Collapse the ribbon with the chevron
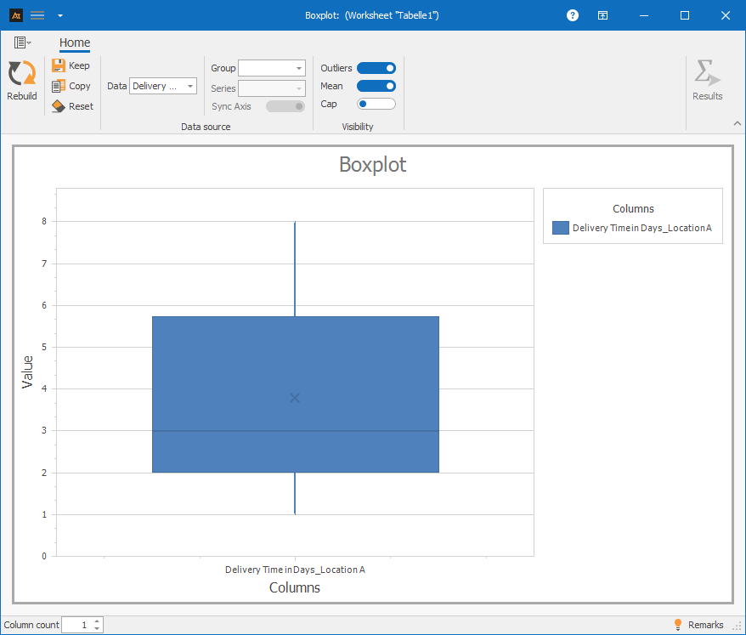This screenshot has width=746, height=635. [737, 124]
